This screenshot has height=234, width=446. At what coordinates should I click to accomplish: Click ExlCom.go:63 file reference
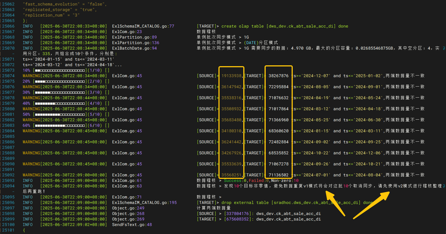(127, 186)
